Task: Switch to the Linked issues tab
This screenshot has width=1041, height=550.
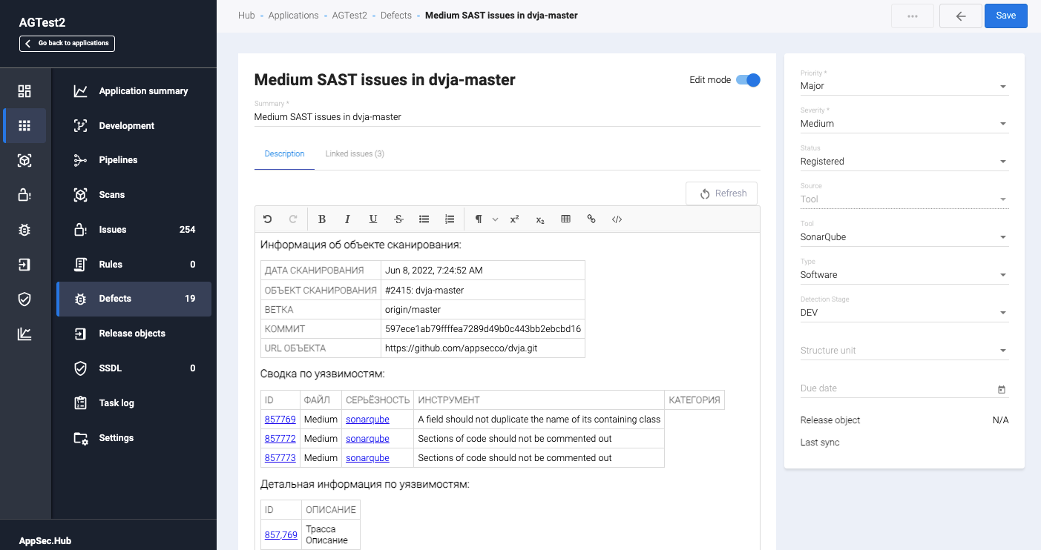Action: [355, 154]
